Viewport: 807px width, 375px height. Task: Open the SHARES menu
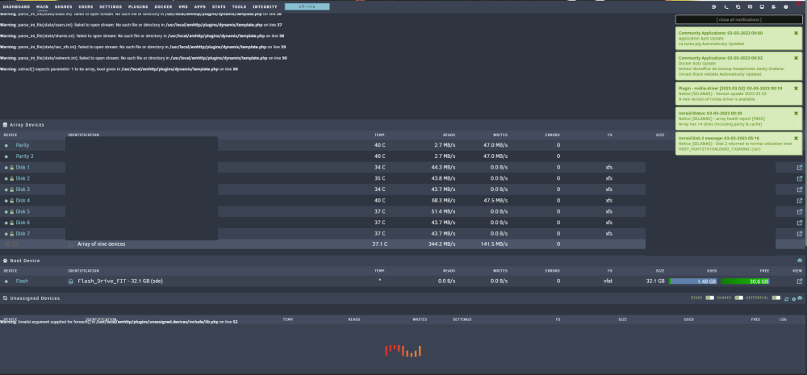pyautogui.click(x=63, y=6)
